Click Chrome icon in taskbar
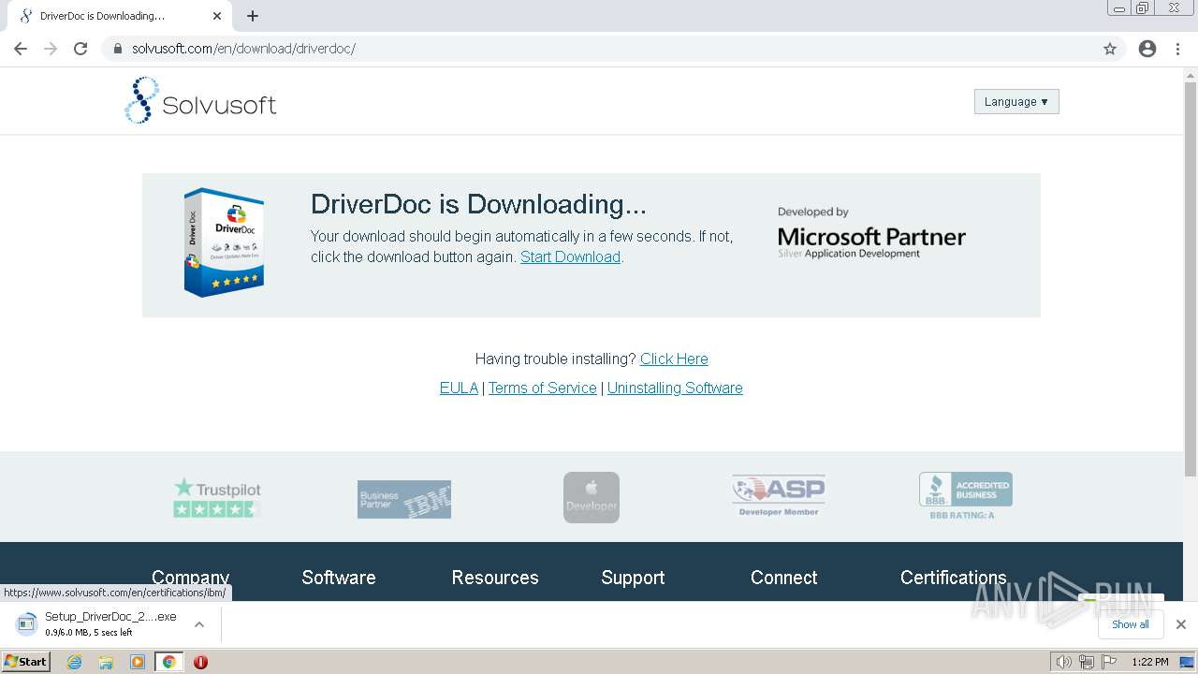 168,662
